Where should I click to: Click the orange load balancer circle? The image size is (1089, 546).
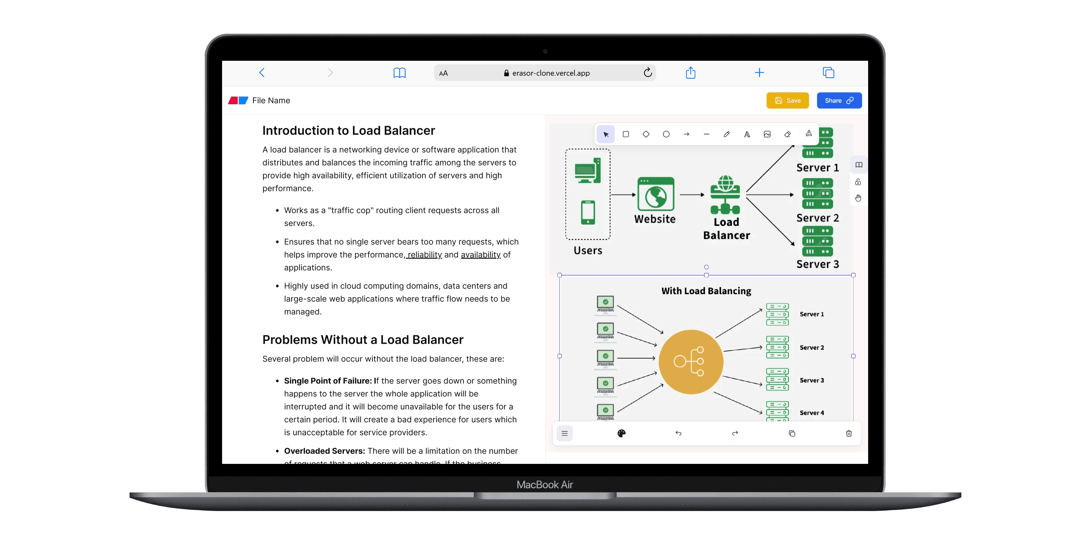click(x=691, y=362)
